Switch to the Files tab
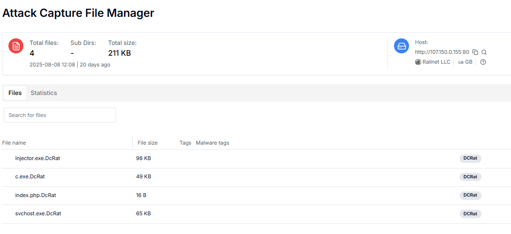 [x=15, y=93]
